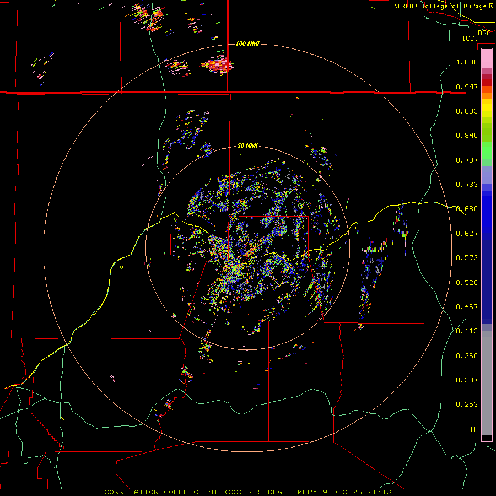Select the 0.307 scale label

tap(467, 380)
